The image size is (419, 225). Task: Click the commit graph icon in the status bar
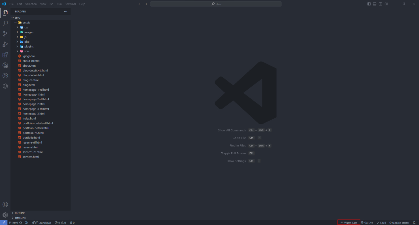point(27,223)
